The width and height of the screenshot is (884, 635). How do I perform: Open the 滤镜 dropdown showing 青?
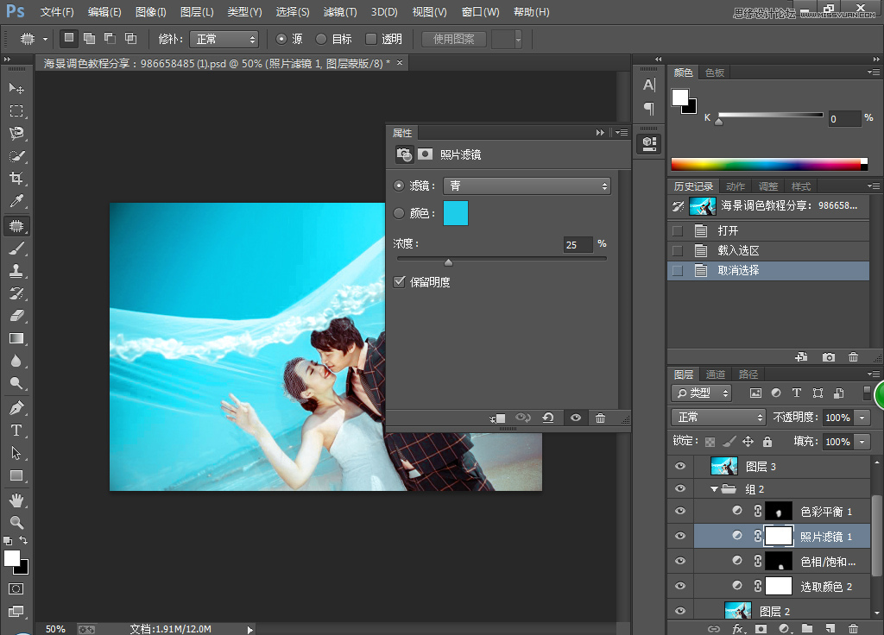point(527,185)
